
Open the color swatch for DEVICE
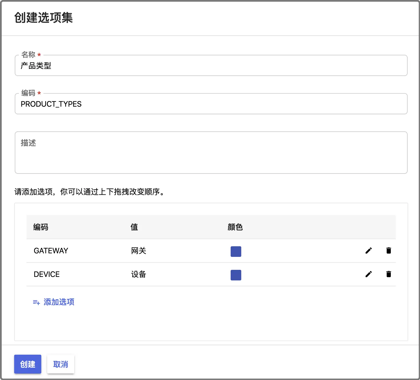[236, 275]
